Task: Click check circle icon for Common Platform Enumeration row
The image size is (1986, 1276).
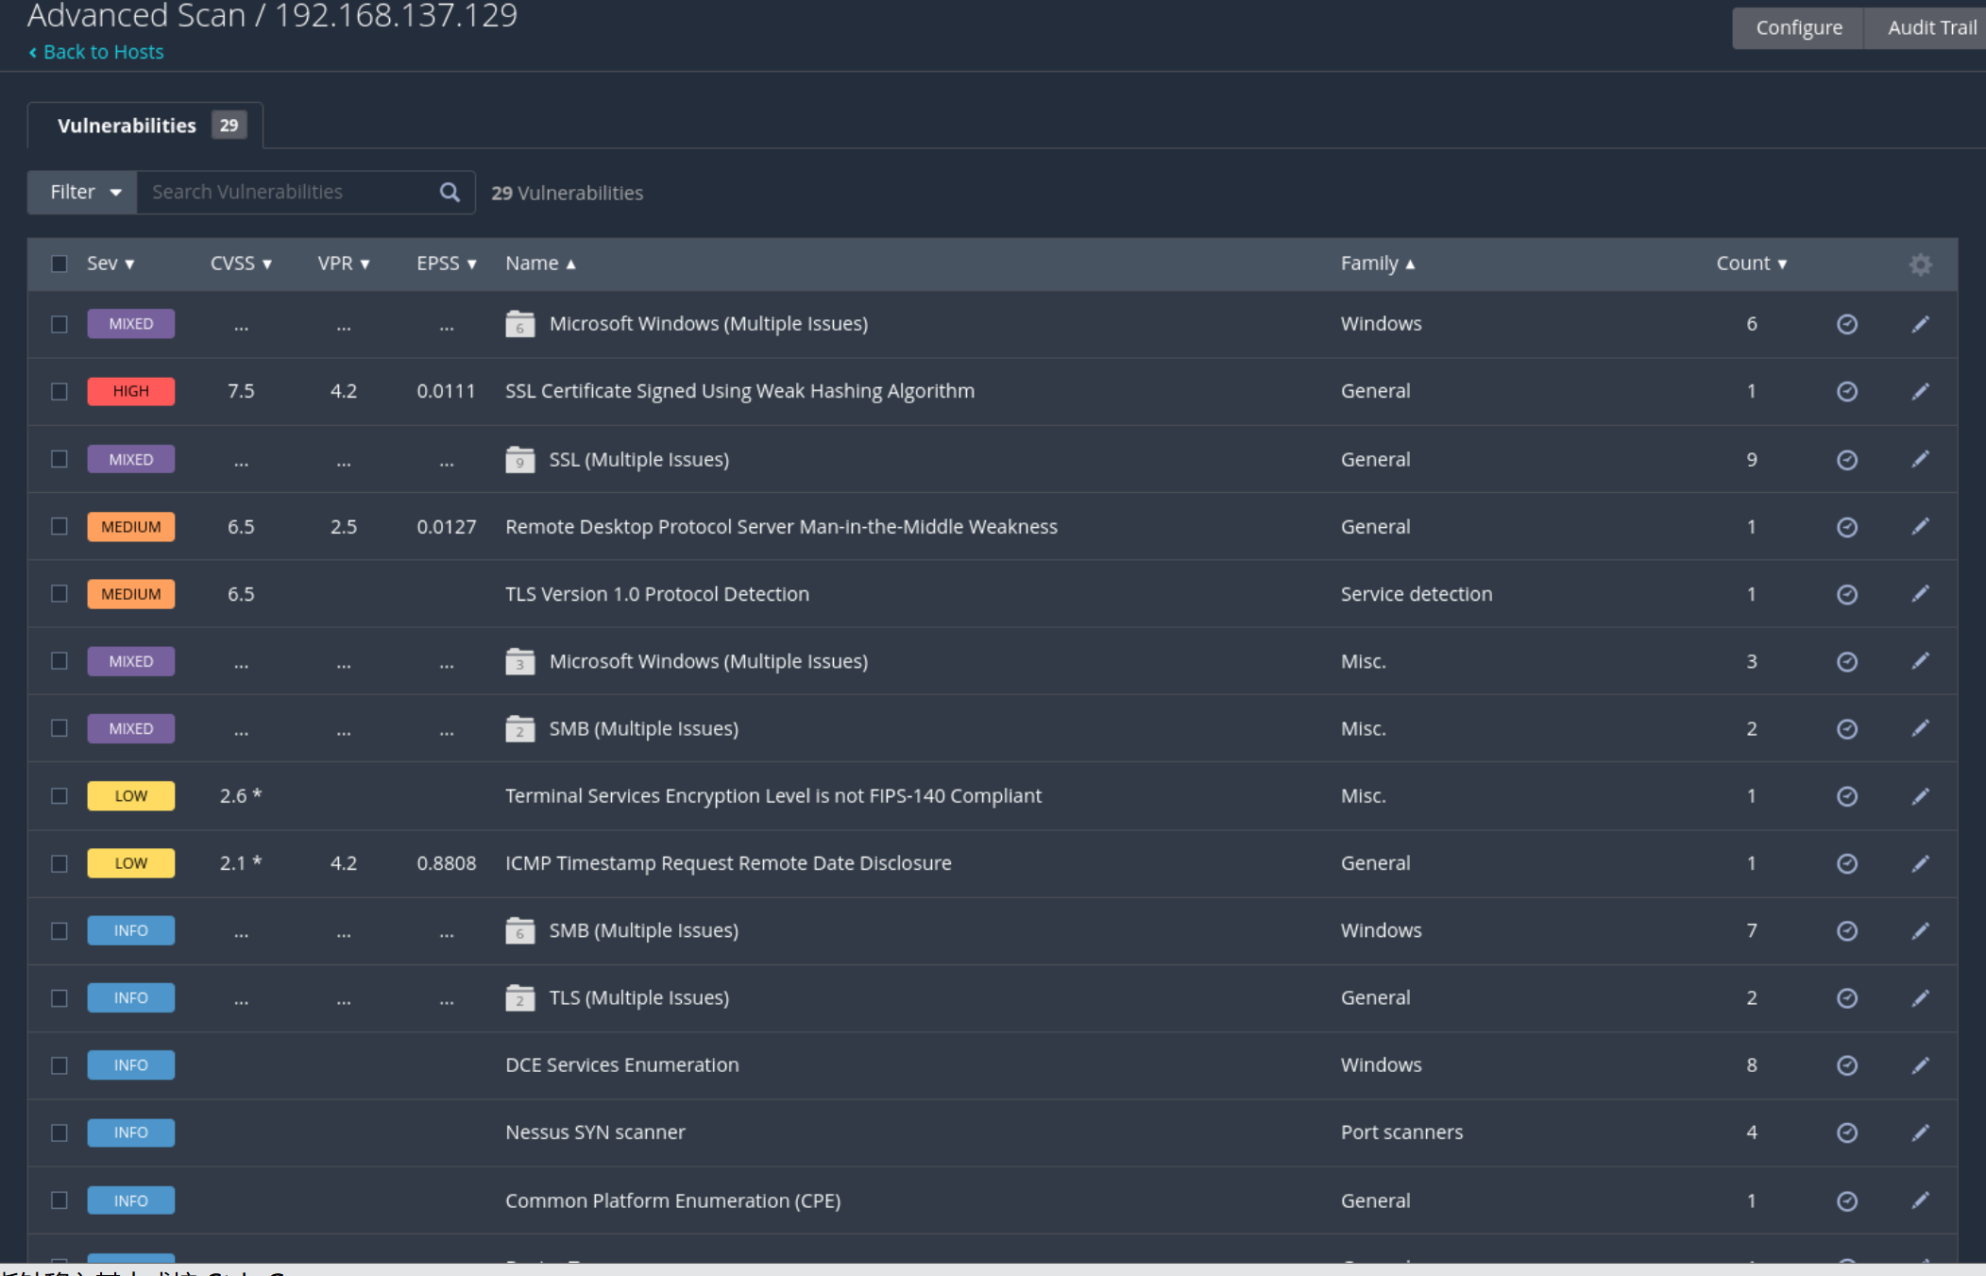Action: coord(1847,1200)
